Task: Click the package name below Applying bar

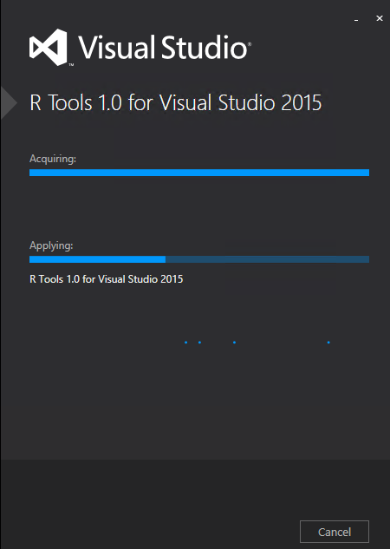Action: point(107,279)
